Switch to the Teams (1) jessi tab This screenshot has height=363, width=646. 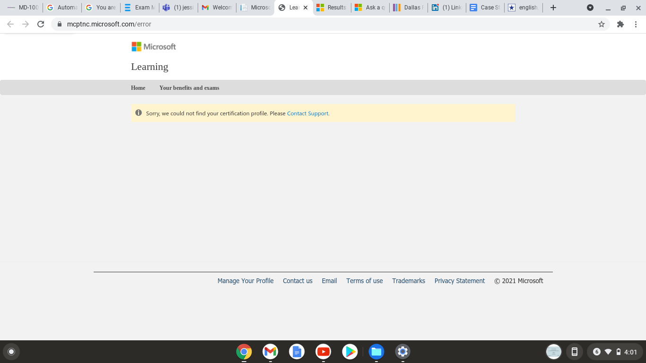click(x=178, y=8)
